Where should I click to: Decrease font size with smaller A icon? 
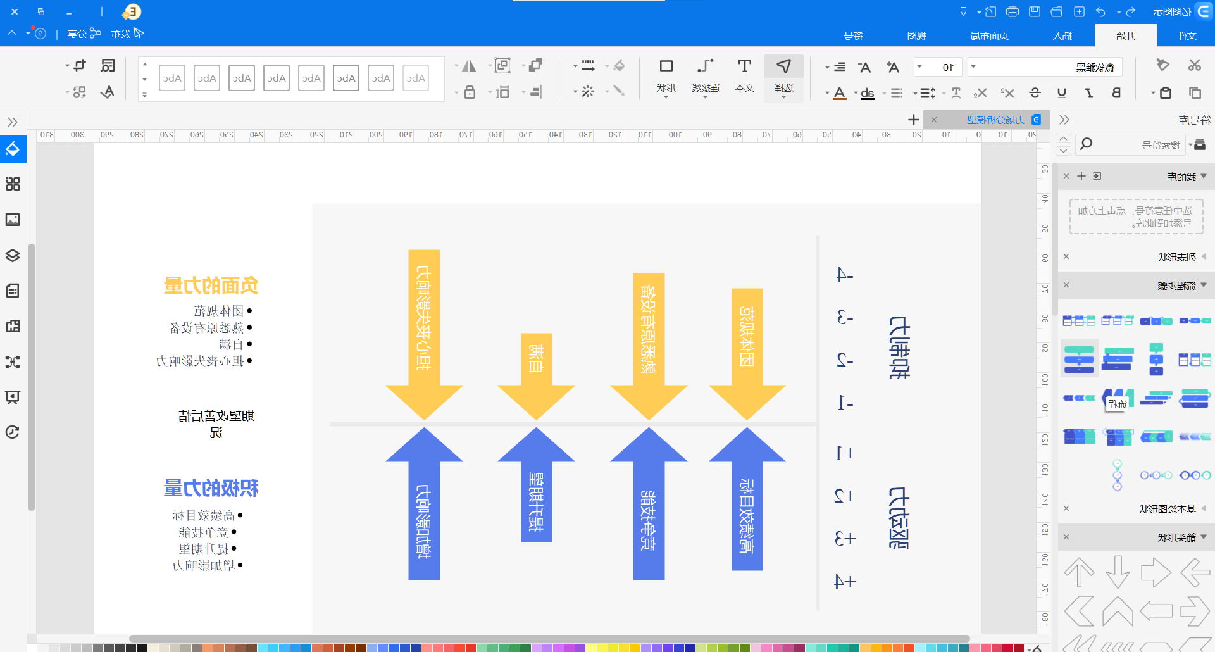(864, 67)
